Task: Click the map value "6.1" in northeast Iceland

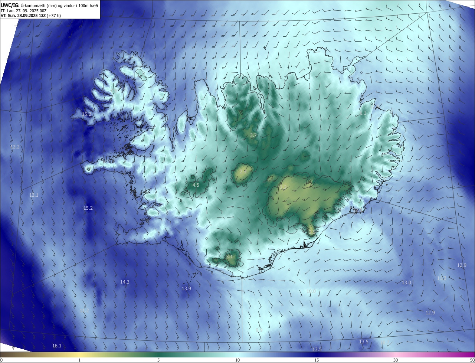Action: pos(363,113)
